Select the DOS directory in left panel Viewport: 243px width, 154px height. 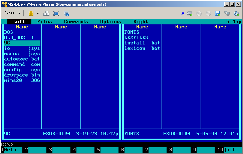[22, 32]
